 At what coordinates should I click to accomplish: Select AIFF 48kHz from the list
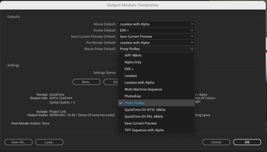(x=156, y=55)
